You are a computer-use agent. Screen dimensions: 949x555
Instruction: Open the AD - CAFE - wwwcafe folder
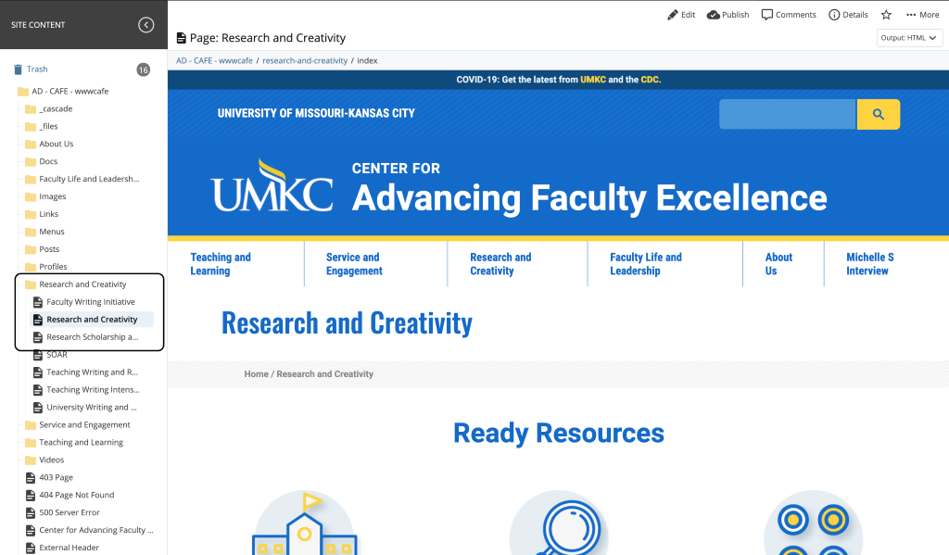coord(64,92)
